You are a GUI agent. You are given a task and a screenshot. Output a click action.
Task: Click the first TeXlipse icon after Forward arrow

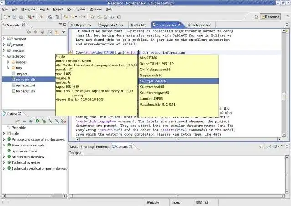point(92,17)
